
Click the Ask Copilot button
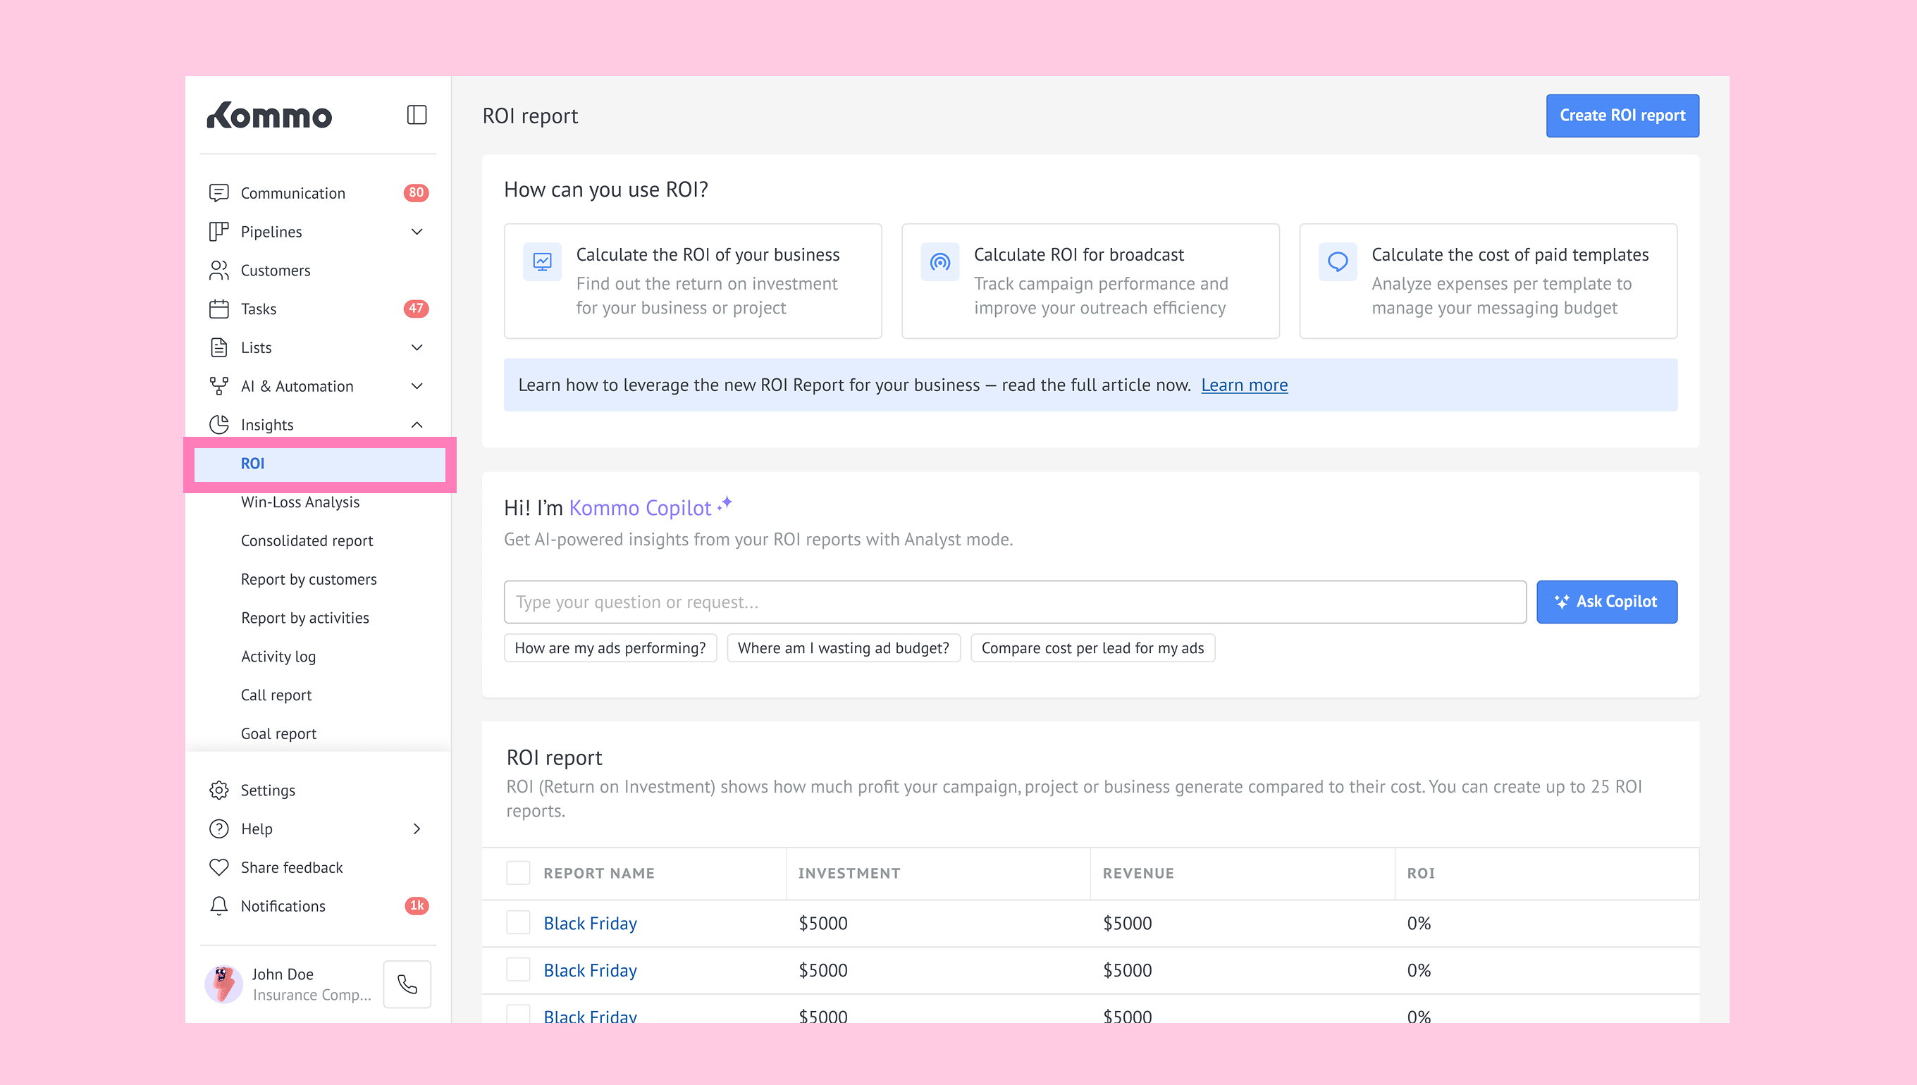1607,602
